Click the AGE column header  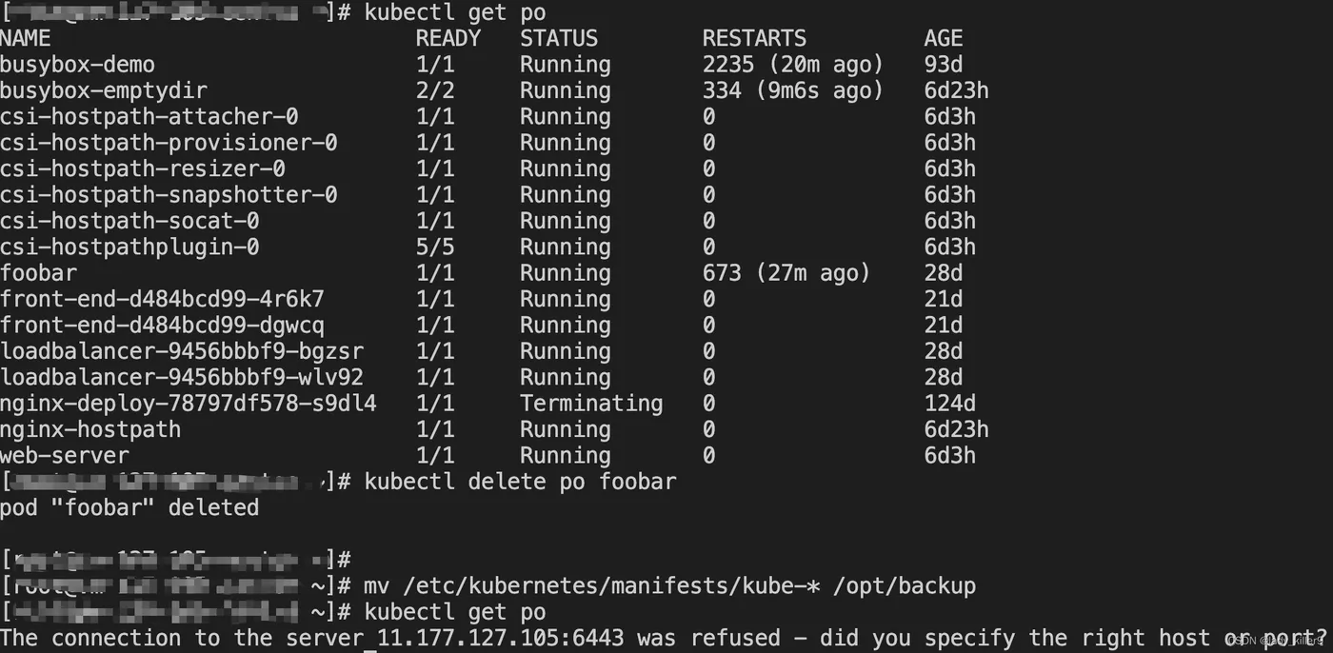(x=943, y=39)
